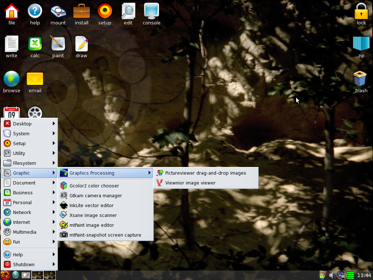Open Gcolor2 color chooser

(x=94, y=186)
